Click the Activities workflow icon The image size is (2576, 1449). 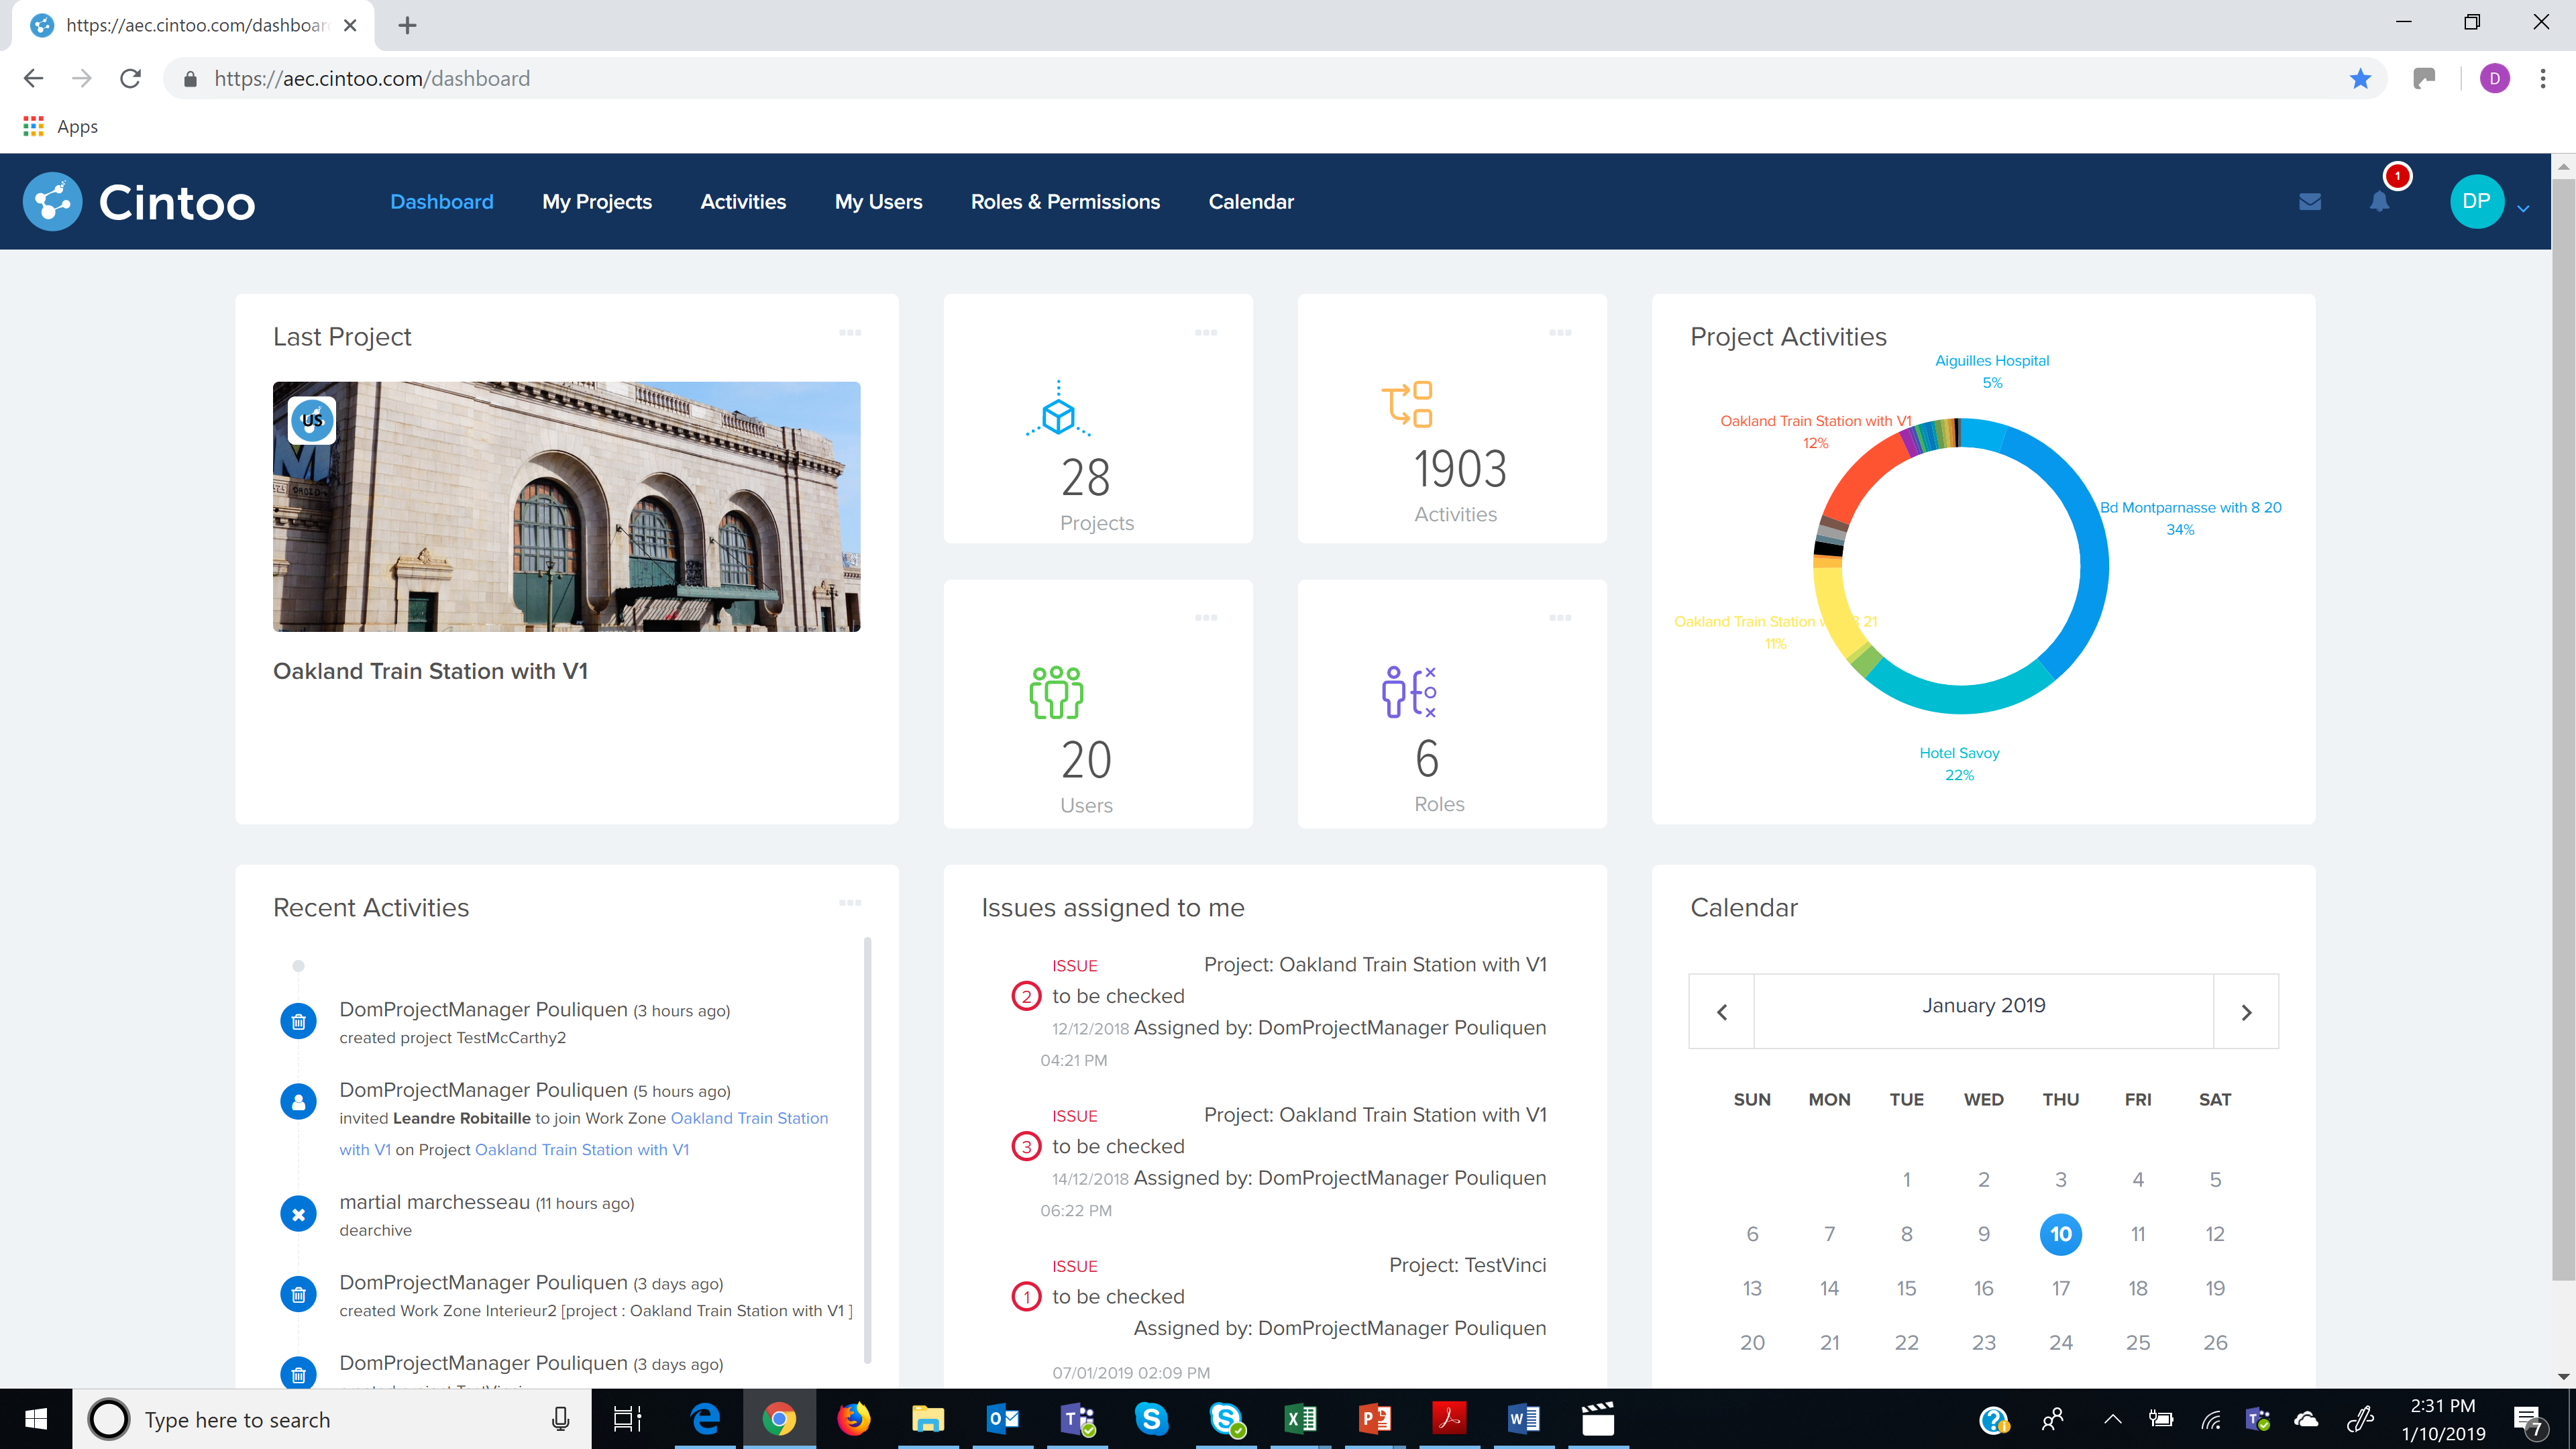click(x=1407, y=404)
